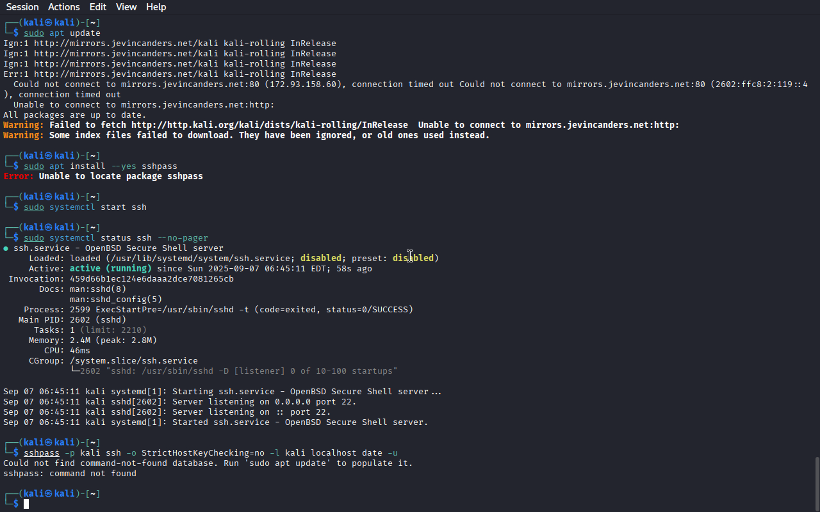
Task: Click the 'sshpass: command not found' line
Action: [70, 474]
